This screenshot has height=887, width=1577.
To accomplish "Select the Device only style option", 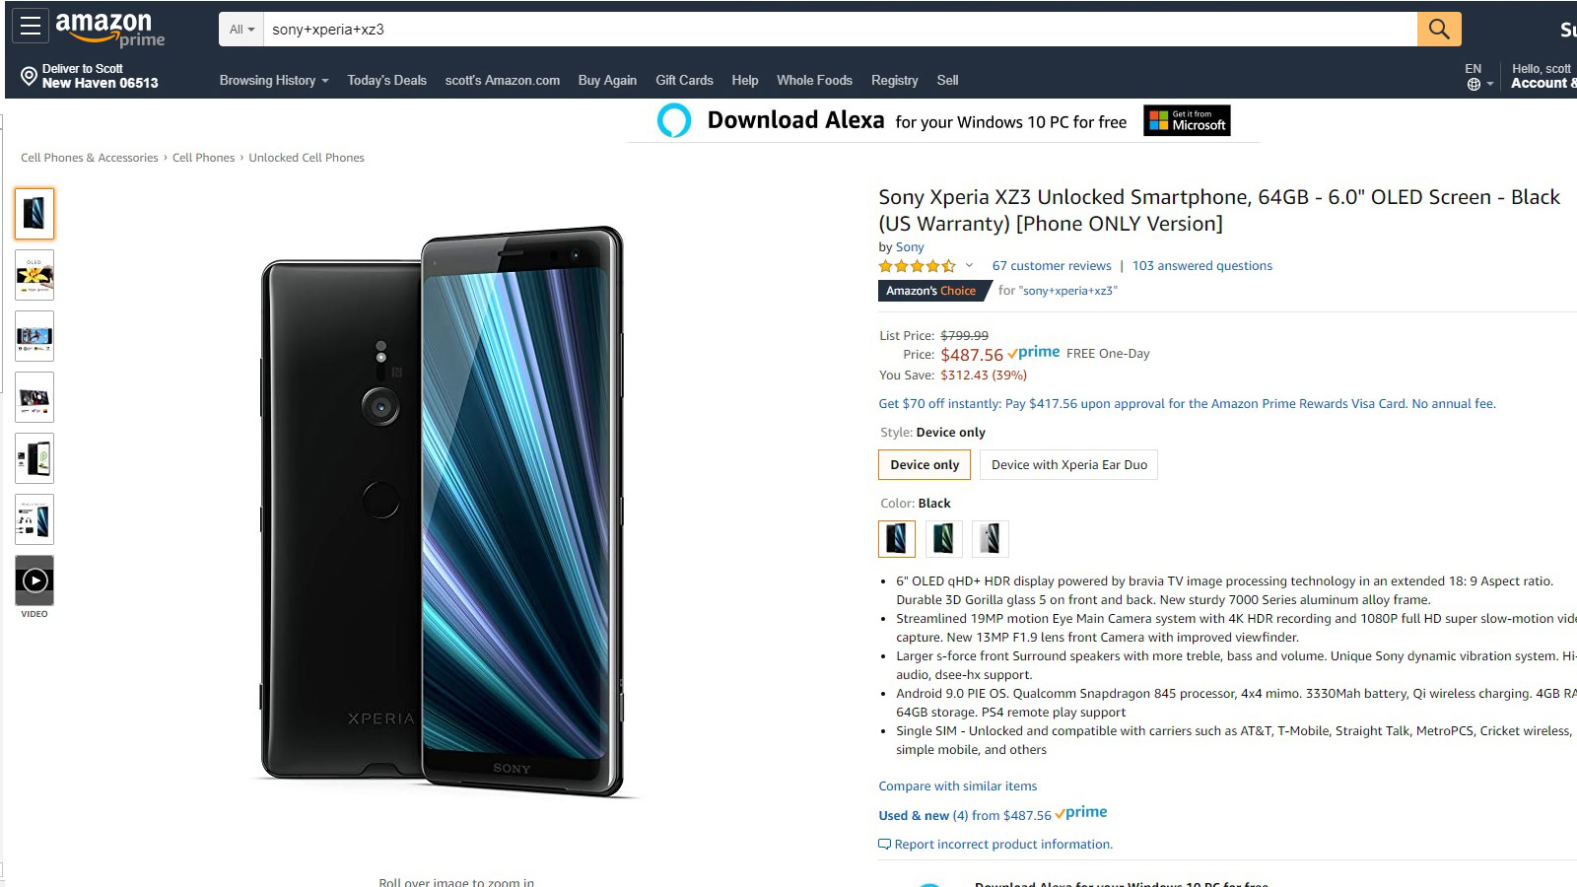I will [925, 465].
